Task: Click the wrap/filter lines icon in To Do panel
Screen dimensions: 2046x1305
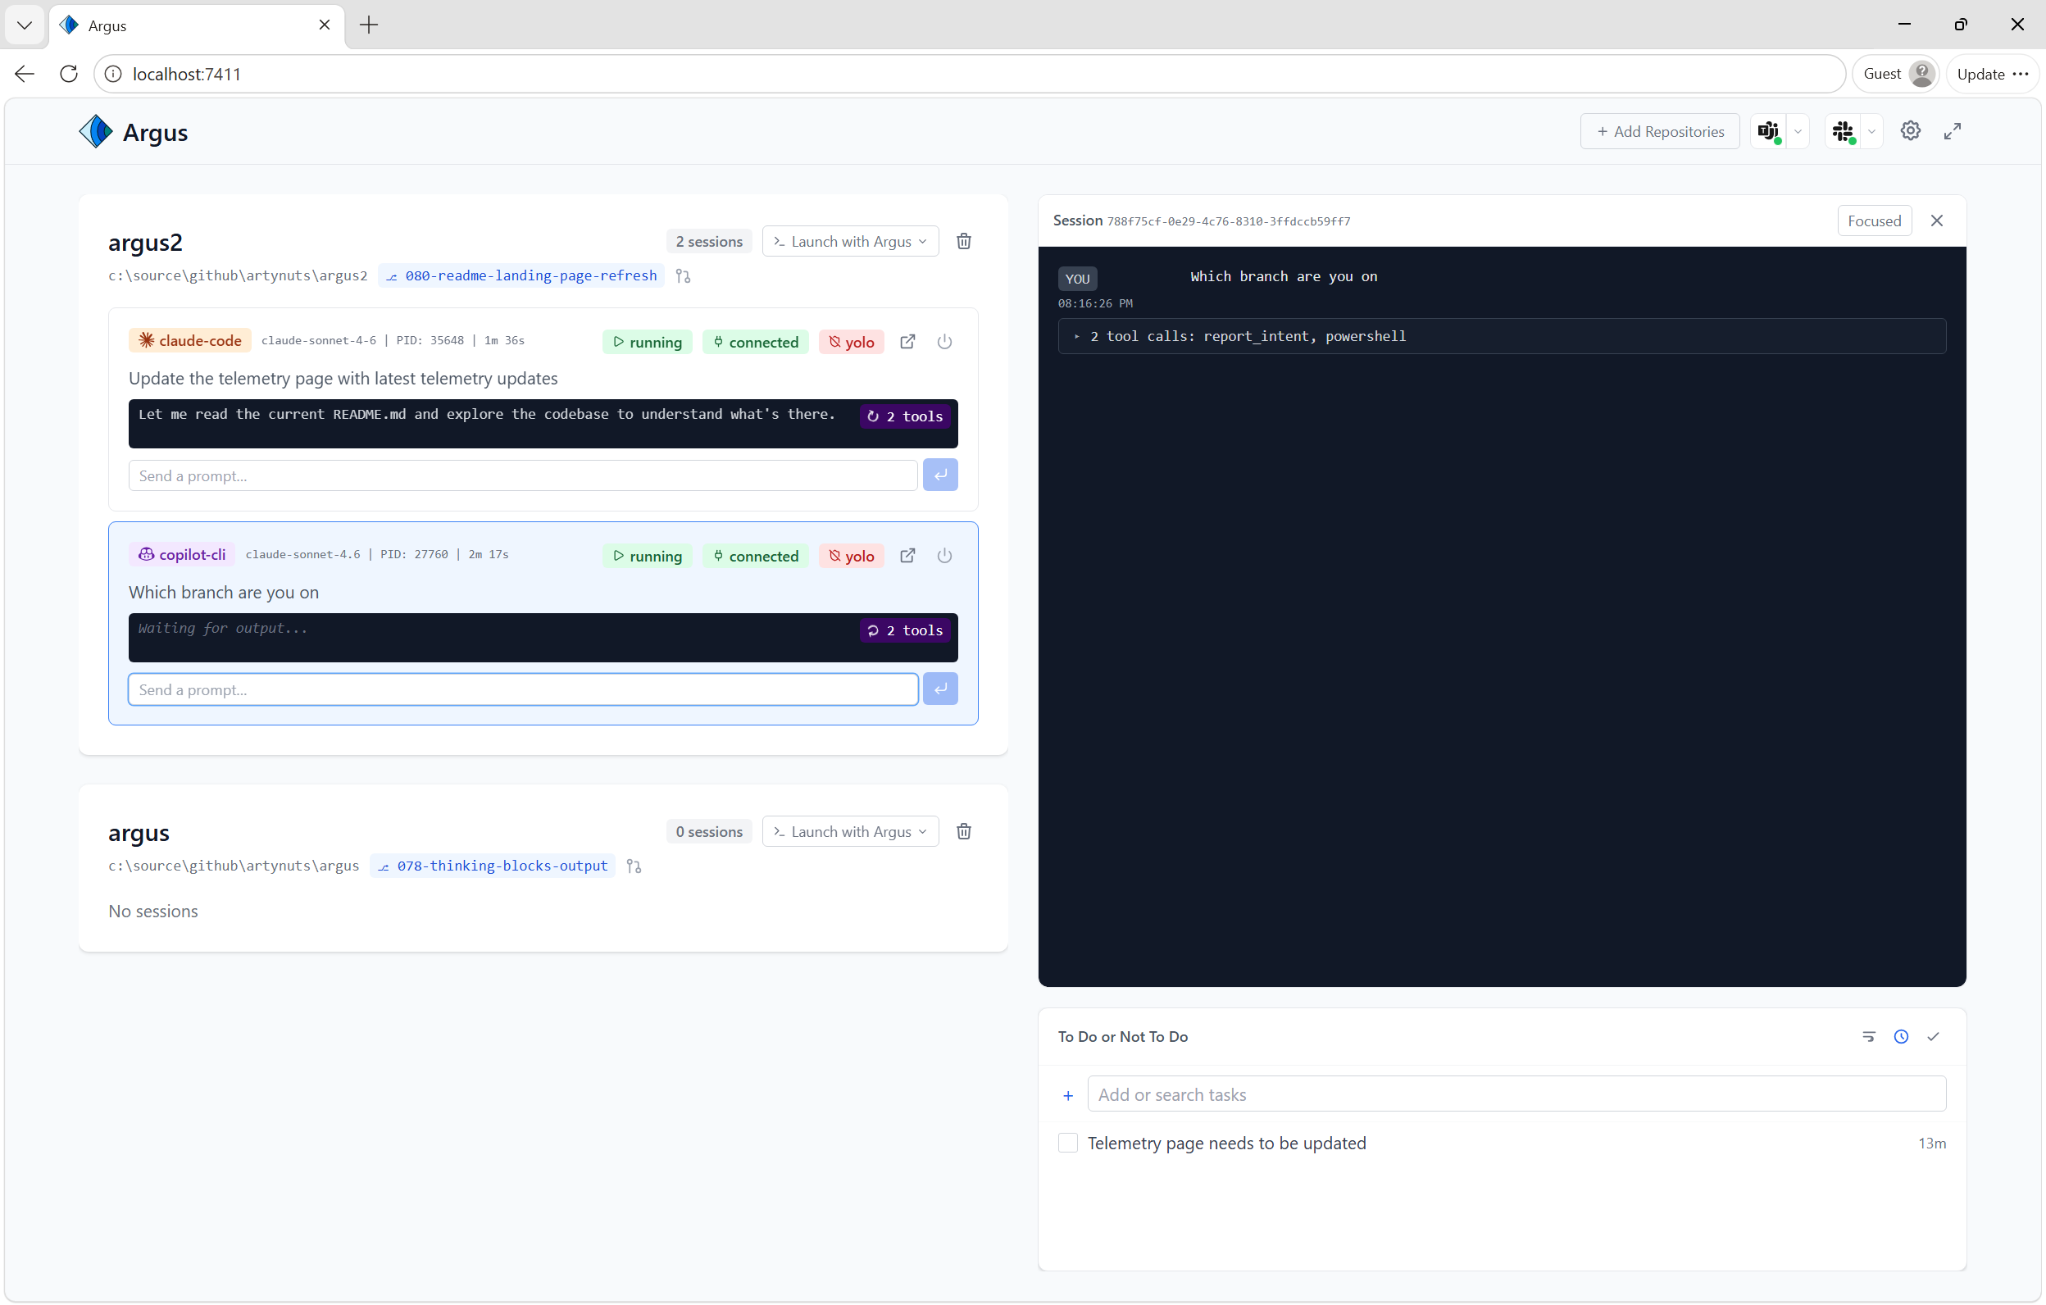Action: [x=1868, y=1036]
